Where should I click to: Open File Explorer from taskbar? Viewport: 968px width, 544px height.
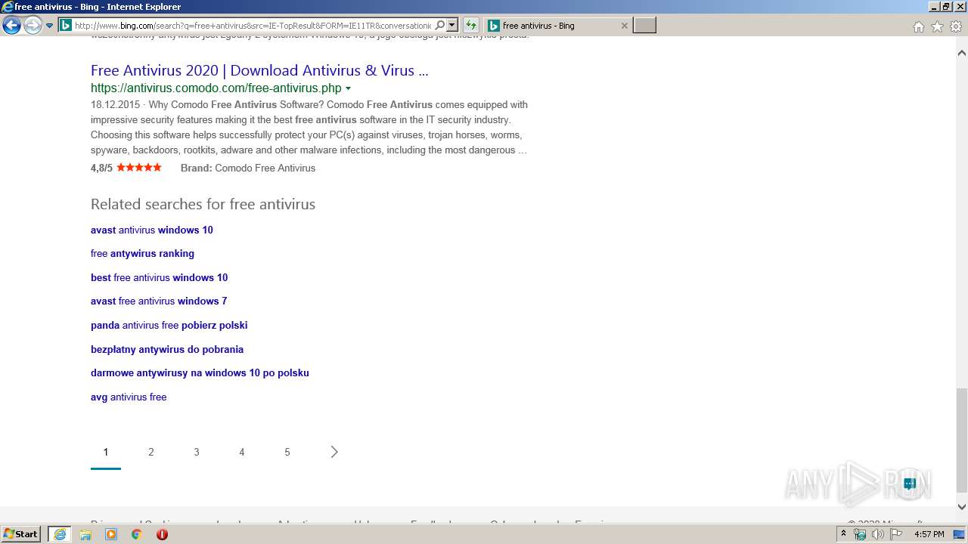pos(85,534)
